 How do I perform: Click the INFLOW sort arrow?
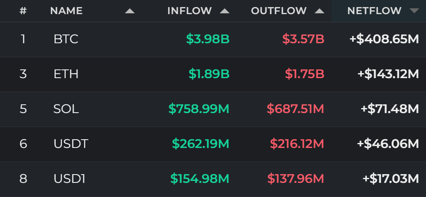point(224,11)
